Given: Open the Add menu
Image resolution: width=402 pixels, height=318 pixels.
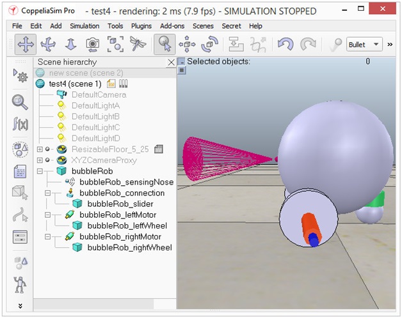Looking at the screenshot, I should [x=56, y=26].
